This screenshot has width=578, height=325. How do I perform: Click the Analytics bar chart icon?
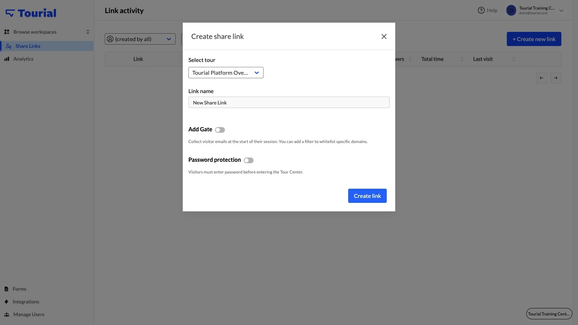coord(7,59)
